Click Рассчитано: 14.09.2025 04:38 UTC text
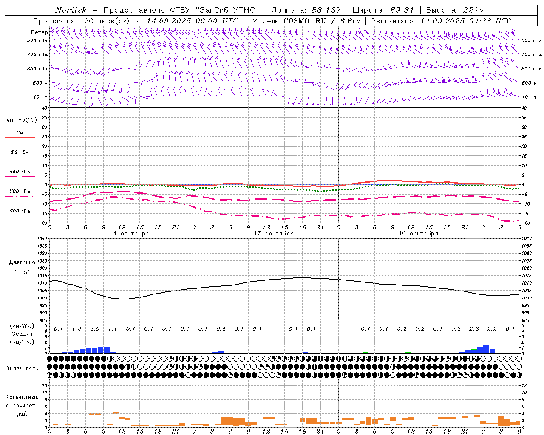This screenshot has height=435, width=544. (x=441, y=21)
